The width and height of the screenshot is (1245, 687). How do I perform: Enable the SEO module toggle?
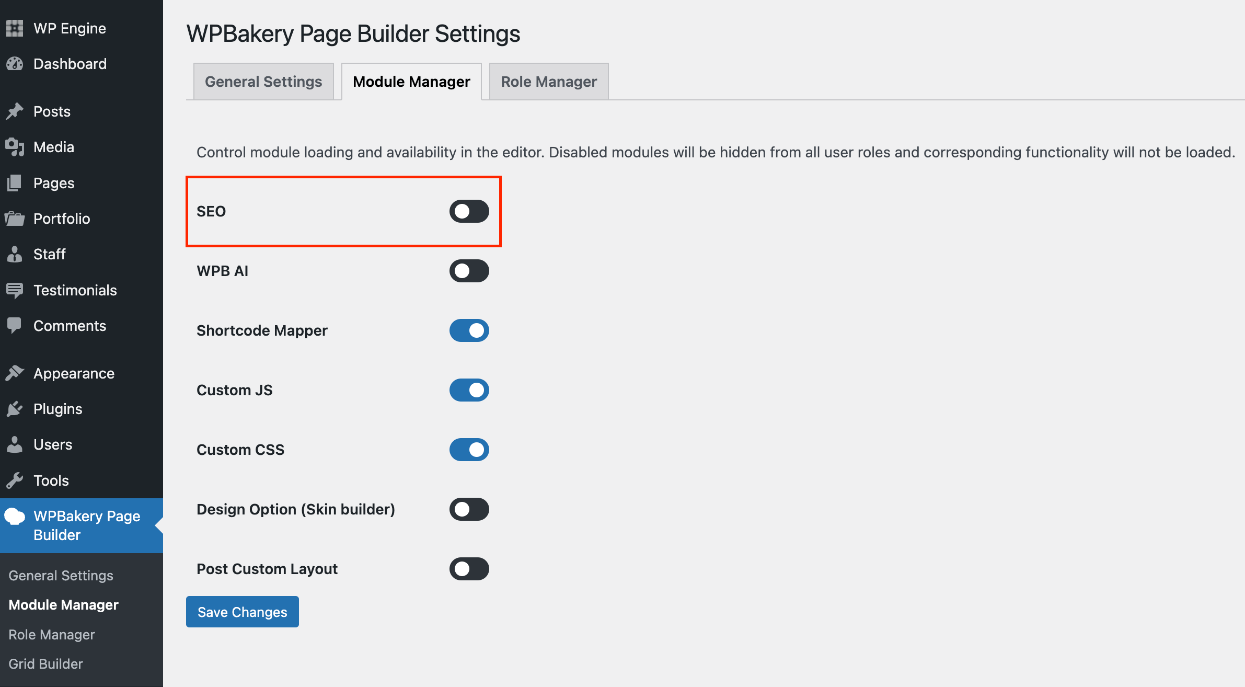coord(469,211)
